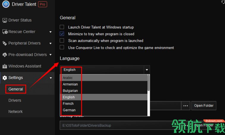
Task: Click the Settings gear icon
Action: (x=4, y=78)
